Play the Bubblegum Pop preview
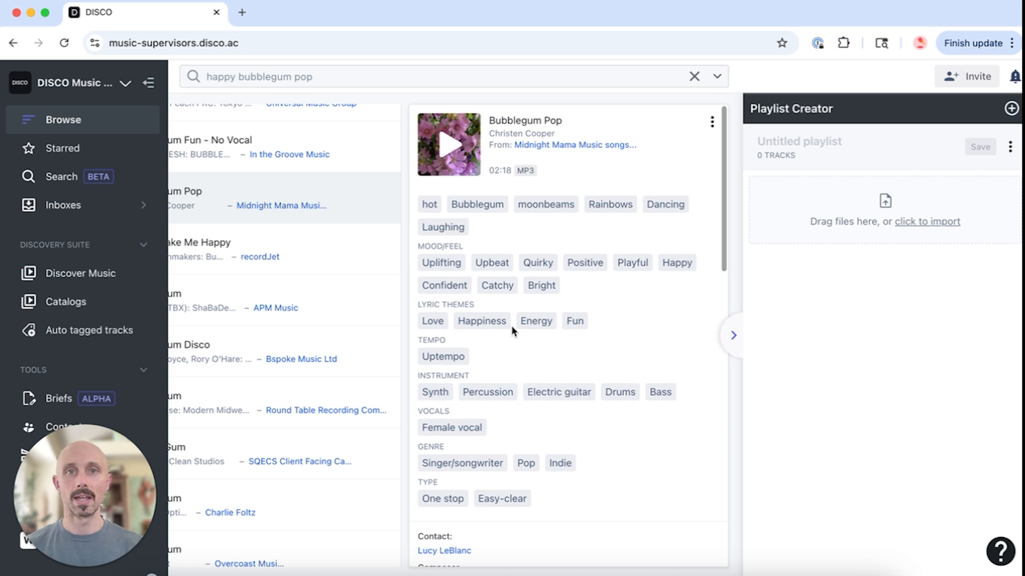 (x=449, y=144)
